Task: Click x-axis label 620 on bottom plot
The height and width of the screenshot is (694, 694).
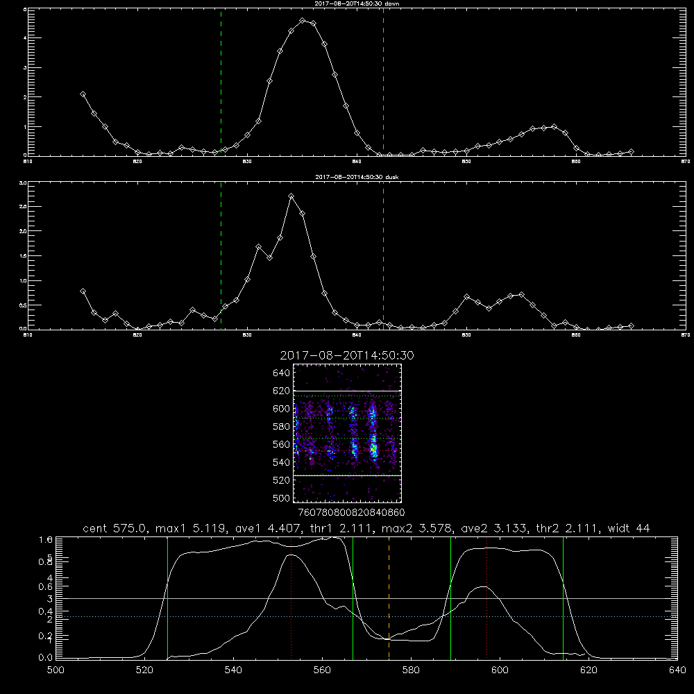Action: (589, 670)
